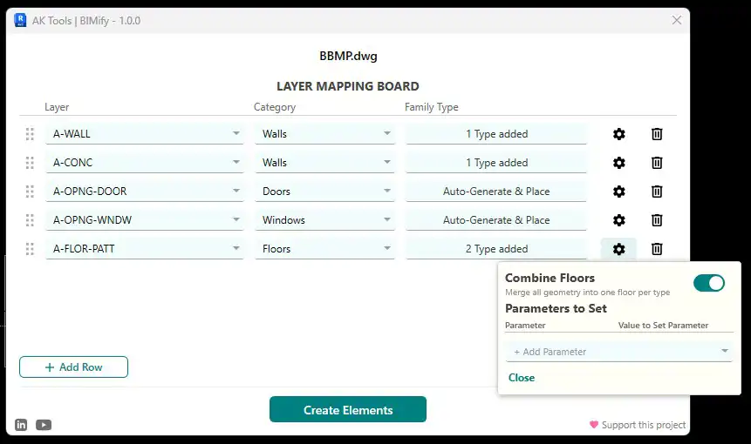
Task: Grab the drag handle of A-WALL row
Action: (x=30, y=134)
